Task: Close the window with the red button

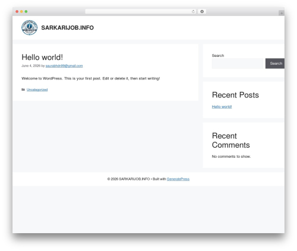Action: pyautogui.click(x=17, y=12)
